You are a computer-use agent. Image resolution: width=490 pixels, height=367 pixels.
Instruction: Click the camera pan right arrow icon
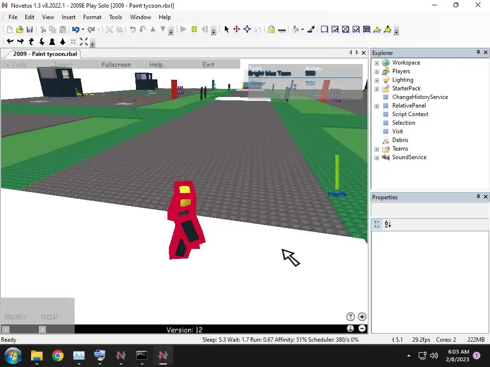coord(21,42)
